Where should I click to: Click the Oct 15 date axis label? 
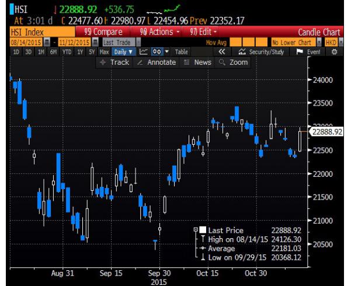(207, 273)
